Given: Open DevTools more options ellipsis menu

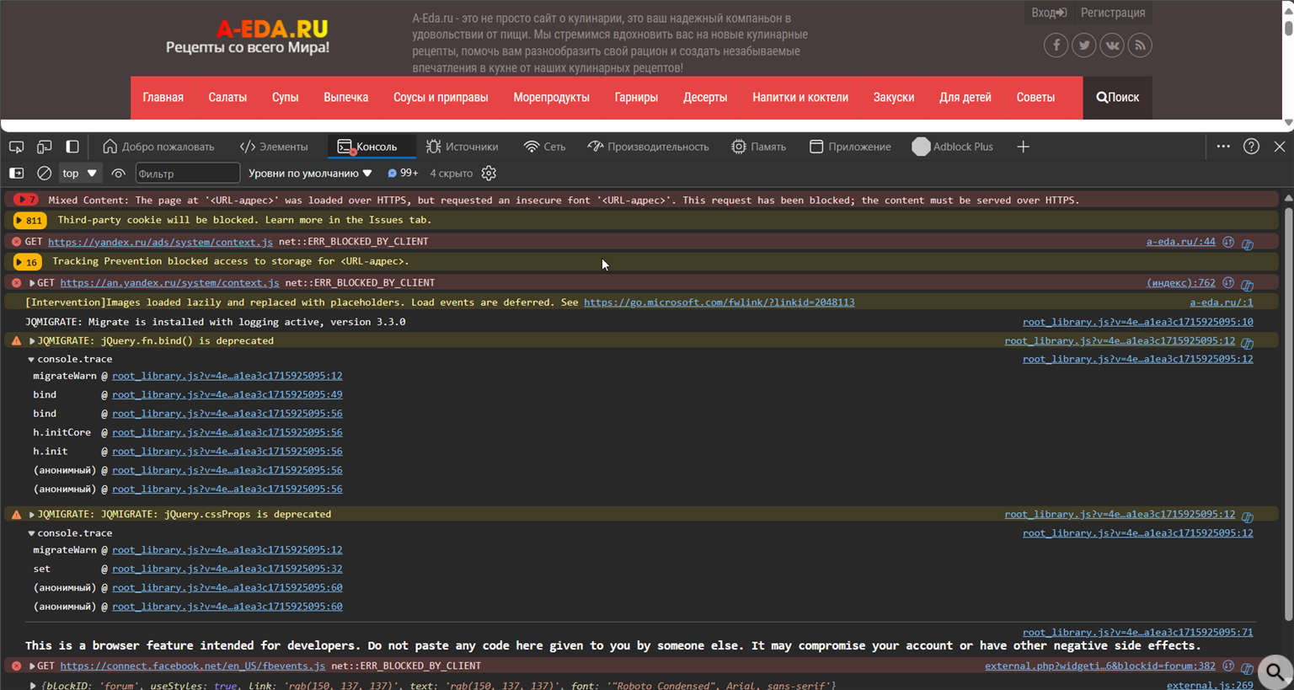Looking at the screenshot, I should coord(1223,147).
